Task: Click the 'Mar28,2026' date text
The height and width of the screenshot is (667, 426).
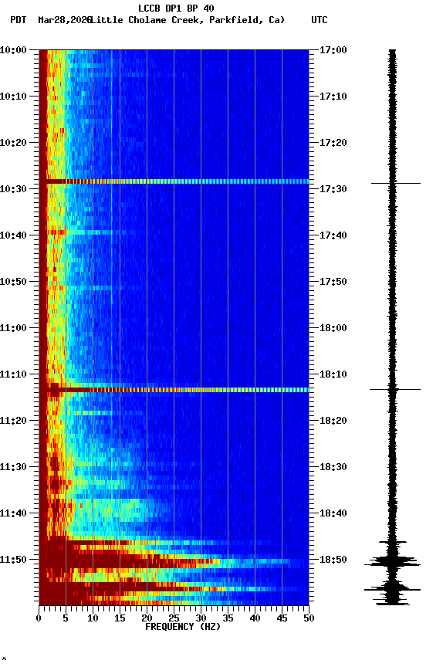Action: (x=64, y=20)
